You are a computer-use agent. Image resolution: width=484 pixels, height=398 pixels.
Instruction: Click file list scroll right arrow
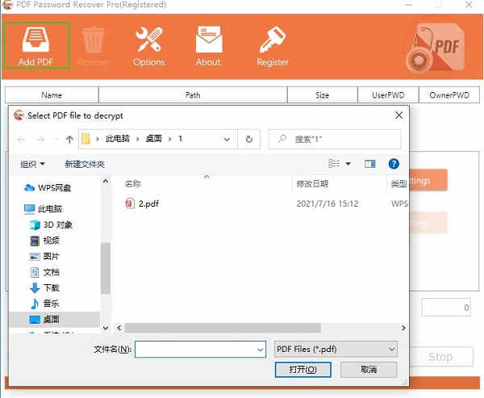tap(403, 328)
